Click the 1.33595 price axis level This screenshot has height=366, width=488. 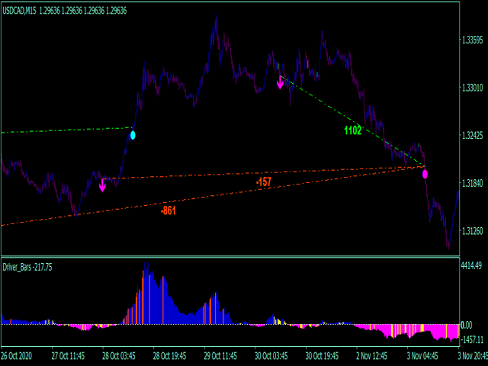pos(473,39)
